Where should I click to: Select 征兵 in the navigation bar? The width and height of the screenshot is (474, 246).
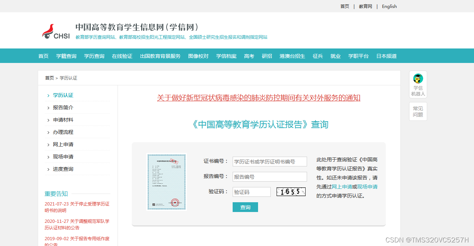point(318,56)
